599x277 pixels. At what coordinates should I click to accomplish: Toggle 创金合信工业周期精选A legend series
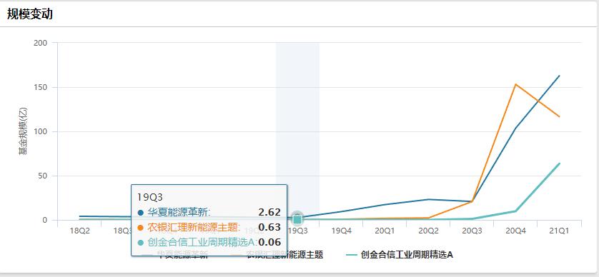coord(399,255)
